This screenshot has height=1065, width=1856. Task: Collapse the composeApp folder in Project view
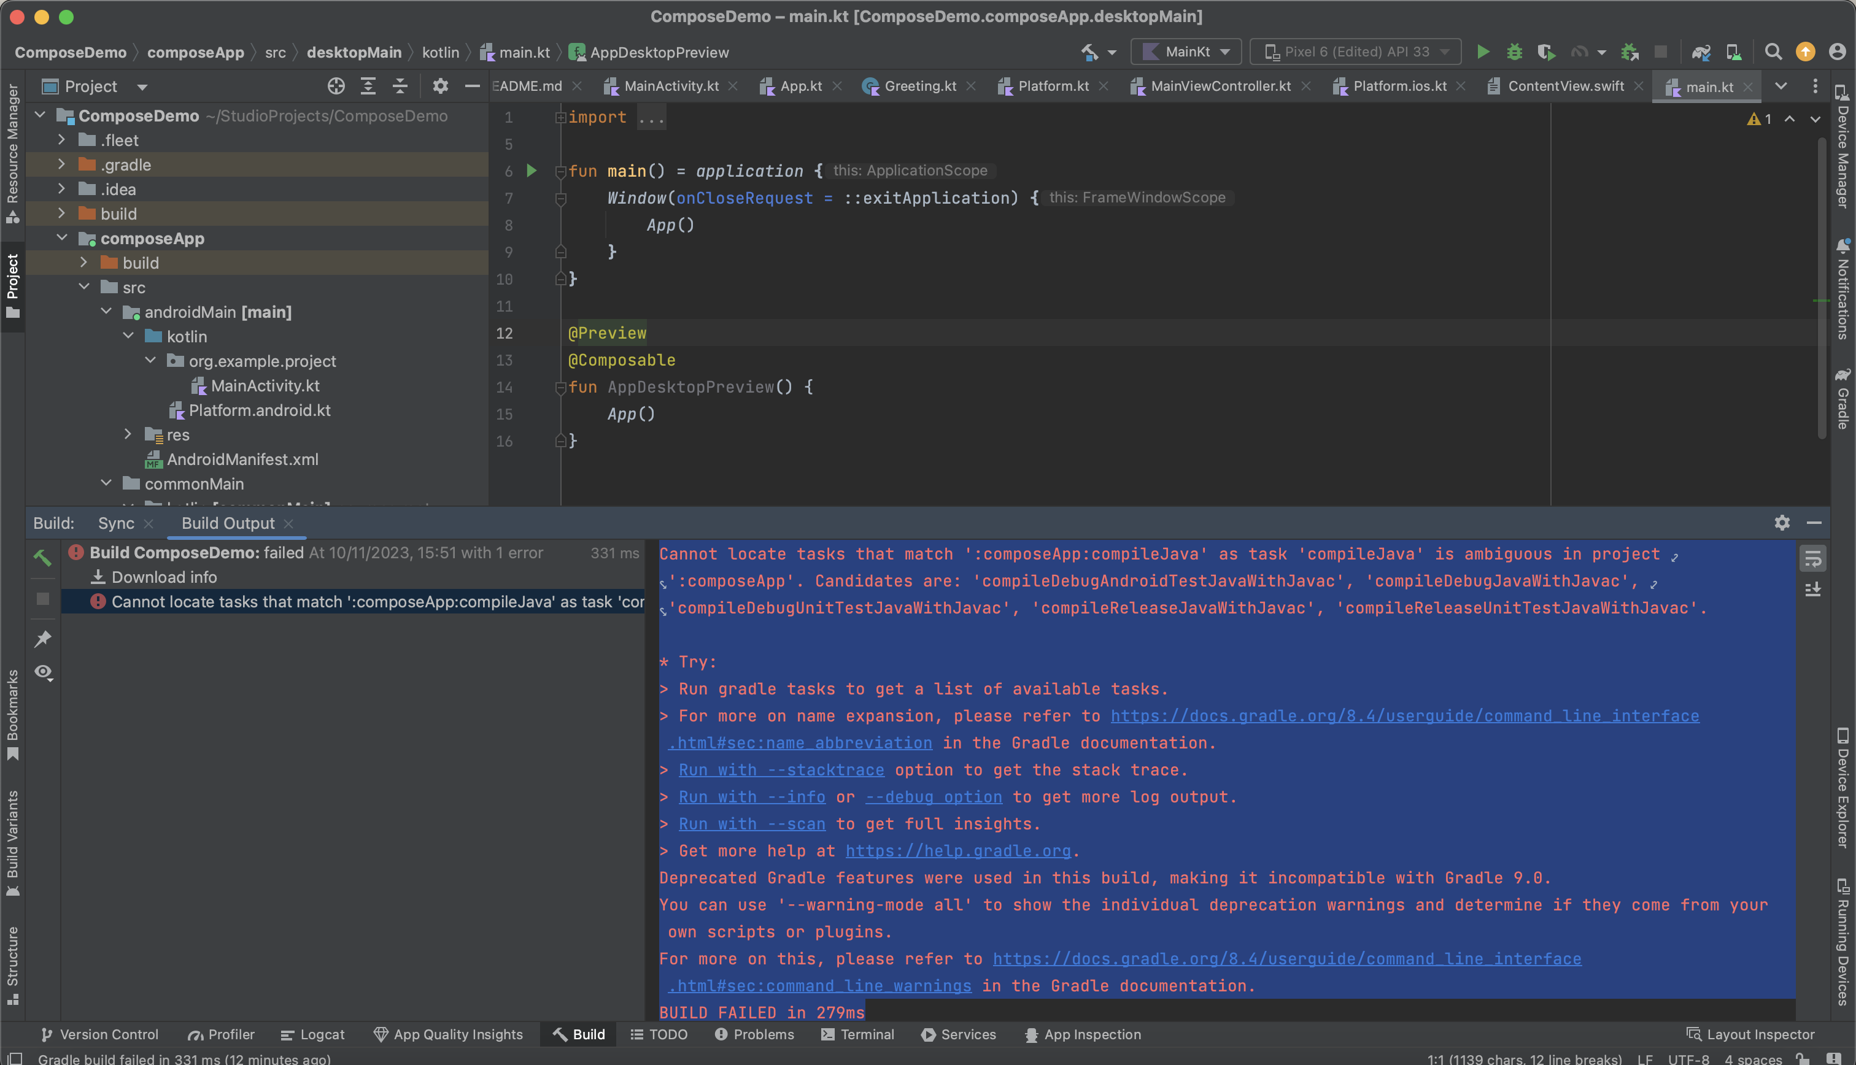pyautogui.click(x=62, y=238)
